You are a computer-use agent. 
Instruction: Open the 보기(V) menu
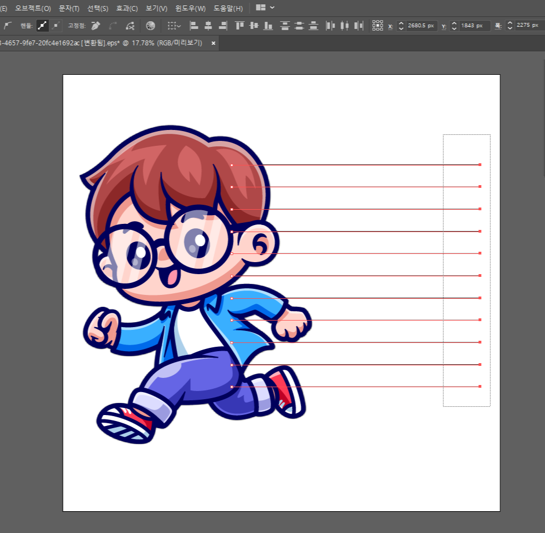[x=156, y=8]
